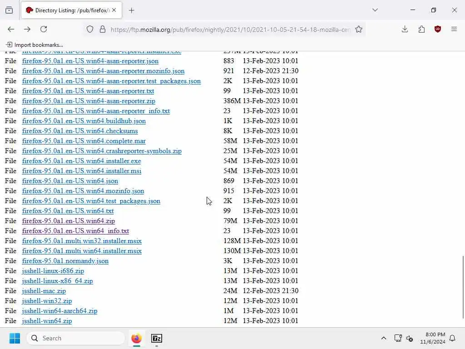Download firefox-95.0a1.en-US.win64.zip

pyautogui.click(x=68, y=221)
